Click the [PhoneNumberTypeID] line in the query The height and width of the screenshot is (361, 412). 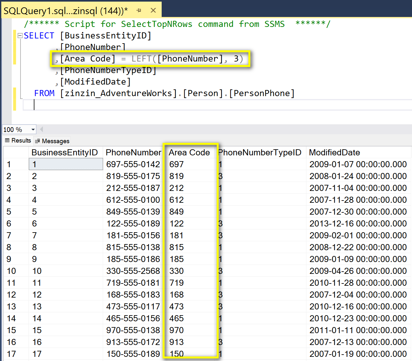[x=106, y=70]
